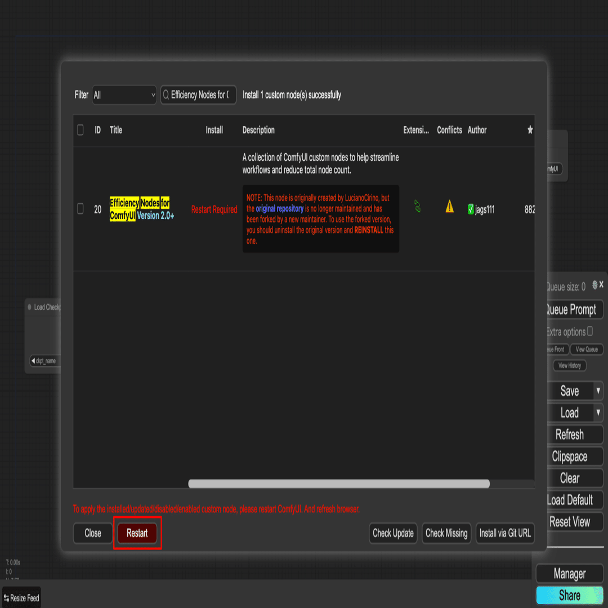Close the queue side menu with X
608x608 pixels.
click(x=601, y=285)
